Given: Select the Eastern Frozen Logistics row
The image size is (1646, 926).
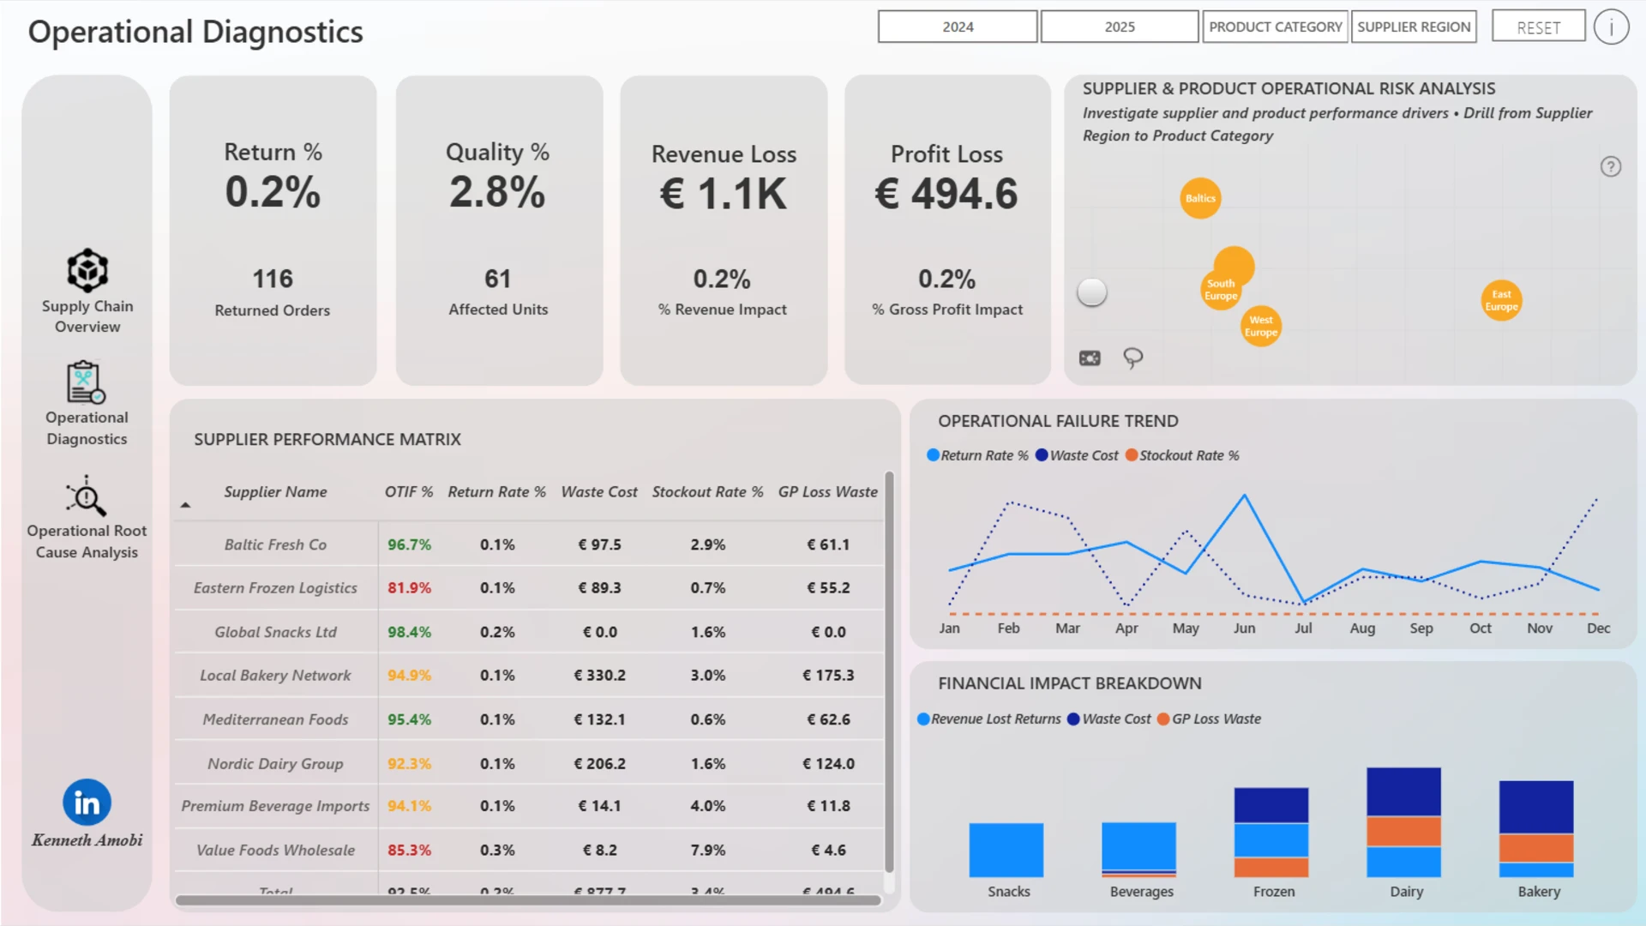Looking at the screenshot, I should click(x=529, y=588).
